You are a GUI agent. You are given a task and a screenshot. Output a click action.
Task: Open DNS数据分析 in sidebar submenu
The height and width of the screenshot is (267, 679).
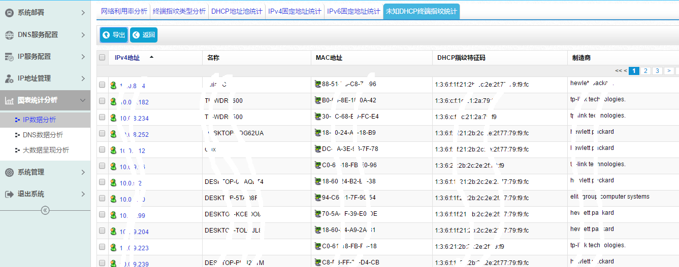(43, 135)
